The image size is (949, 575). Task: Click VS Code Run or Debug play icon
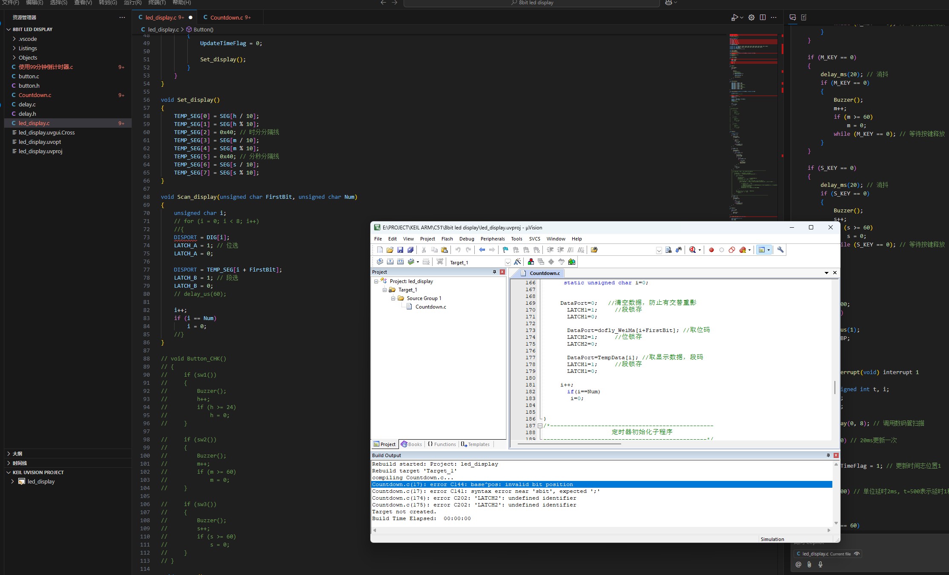[x=734, y=17]
